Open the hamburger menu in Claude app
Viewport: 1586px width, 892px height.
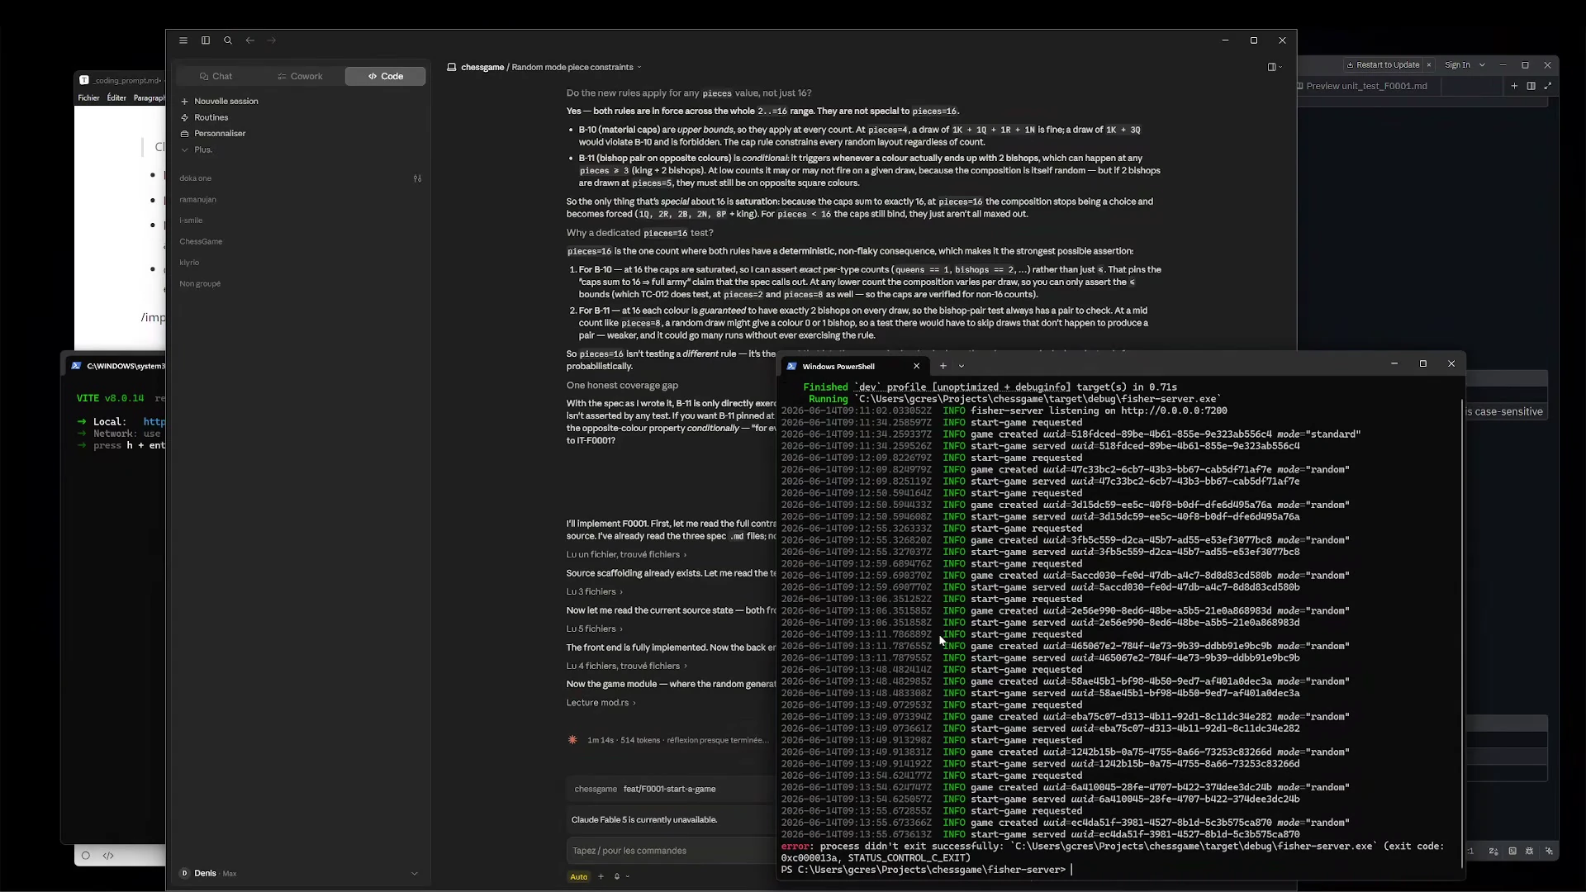(183, 40)
